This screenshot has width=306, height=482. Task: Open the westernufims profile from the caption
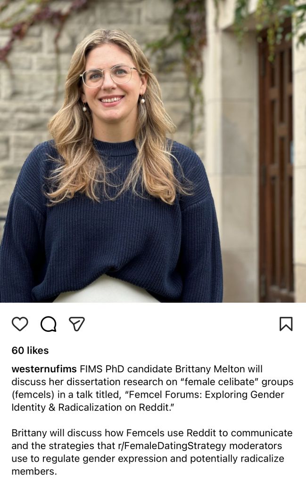(44, 369)
